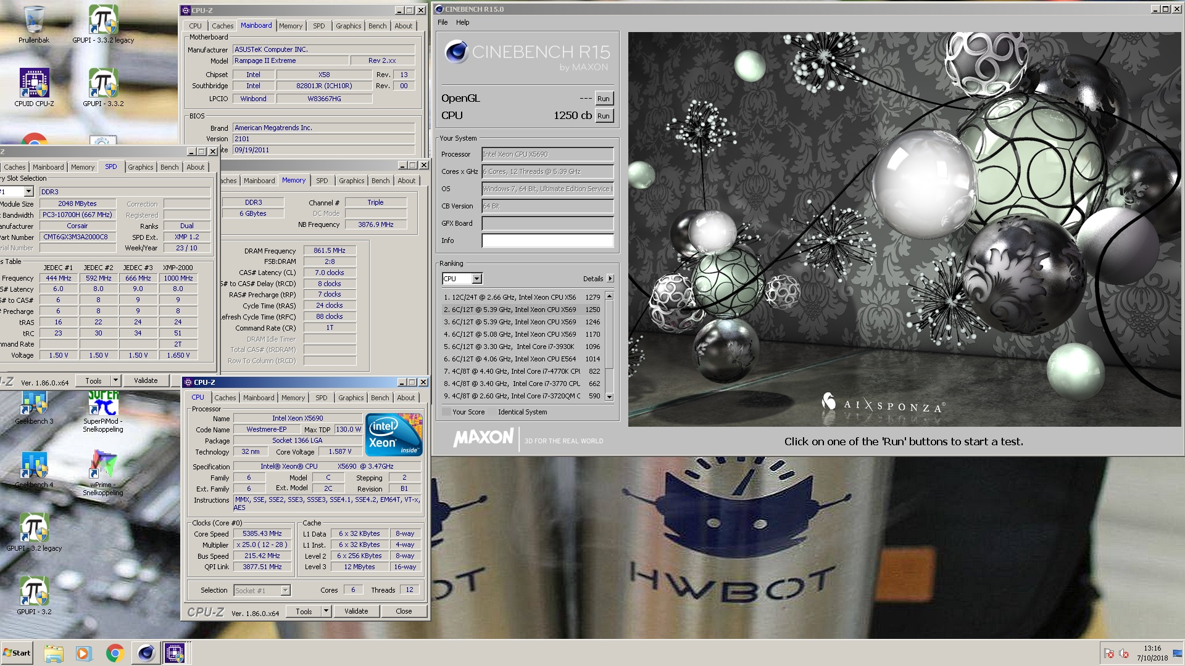Screen dimensions: 1185x666
Task: Click the Cinebench R15 sphere logo
Action: [x=457, y=52]
